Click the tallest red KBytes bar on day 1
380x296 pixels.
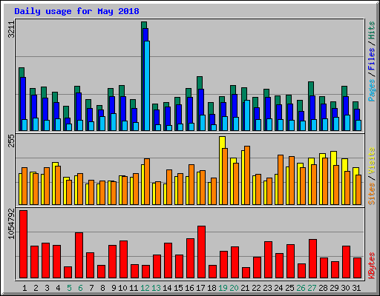tap(24, 244)
